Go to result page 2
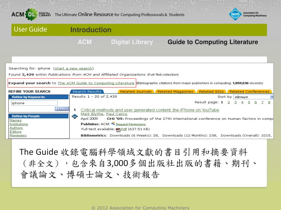Screen dimensions: 281x210 coord(229,102)
